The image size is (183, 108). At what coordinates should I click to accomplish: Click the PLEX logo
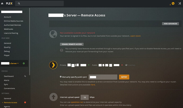[9, 3]
